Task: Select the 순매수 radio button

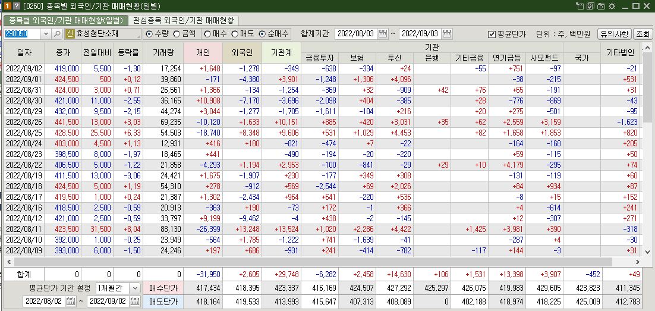Action: (x=262, y=34)
